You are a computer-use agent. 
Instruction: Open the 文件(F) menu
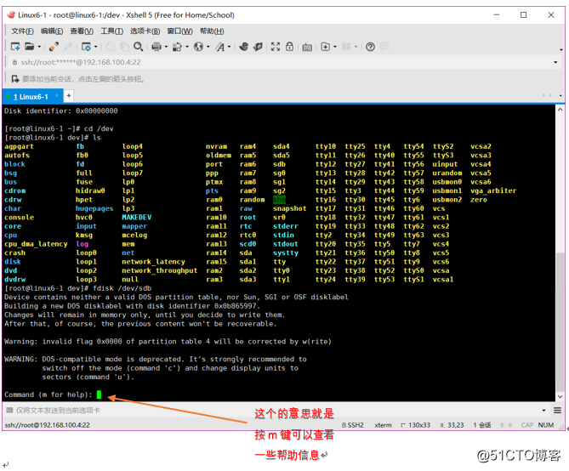(x=22, y=31)
